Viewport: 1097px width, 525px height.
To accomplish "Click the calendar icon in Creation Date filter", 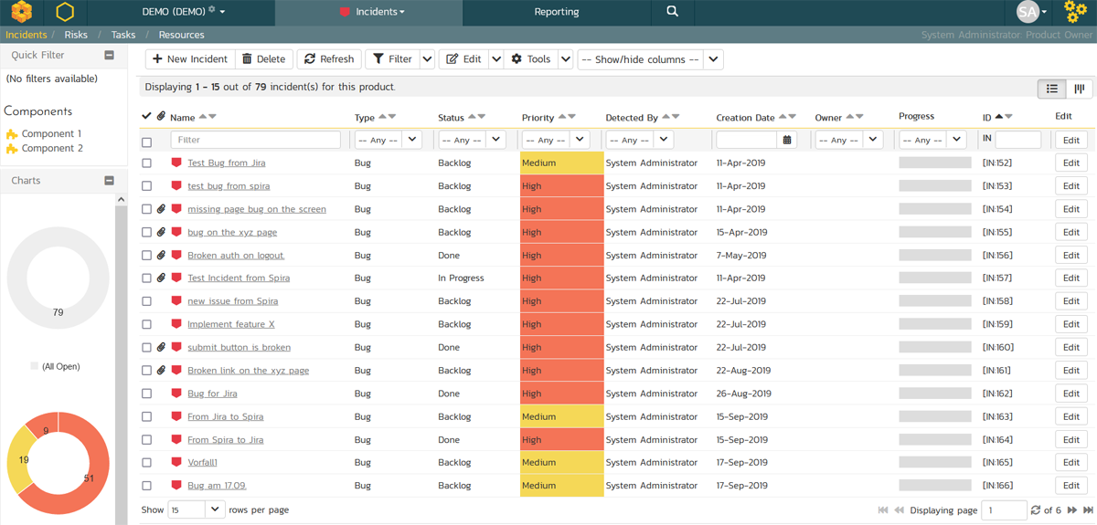I will pos(787,140).
